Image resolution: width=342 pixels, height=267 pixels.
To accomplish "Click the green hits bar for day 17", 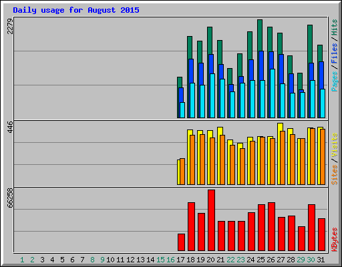I will coord(180,82).
